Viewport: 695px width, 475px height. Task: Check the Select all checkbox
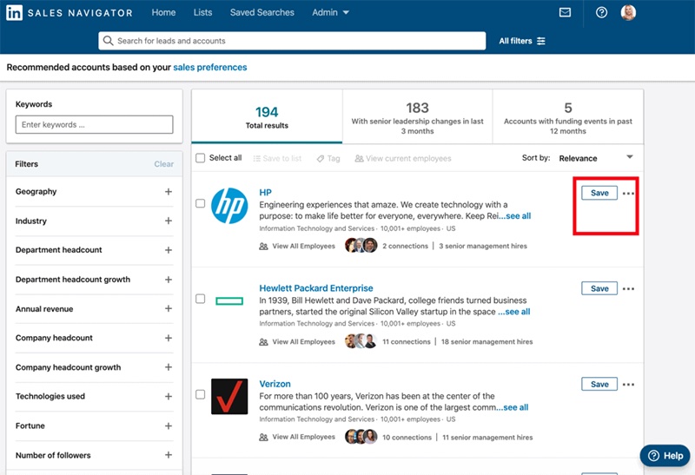coord(201,158)
